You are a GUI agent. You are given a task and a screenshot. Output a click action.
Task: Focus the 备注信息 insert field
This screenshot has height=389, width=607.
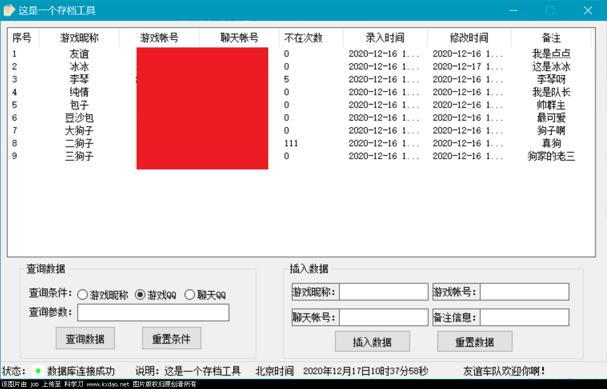point(524,317)
